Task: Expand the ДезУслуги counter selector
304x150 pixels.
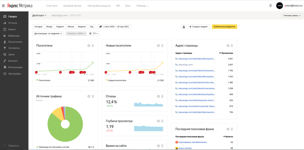Action: 39,15
